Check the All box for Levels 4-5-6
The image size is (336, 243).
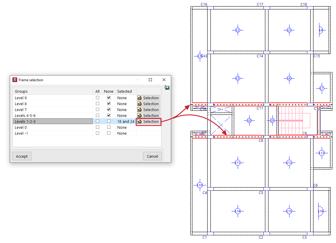tap(97, 115)
